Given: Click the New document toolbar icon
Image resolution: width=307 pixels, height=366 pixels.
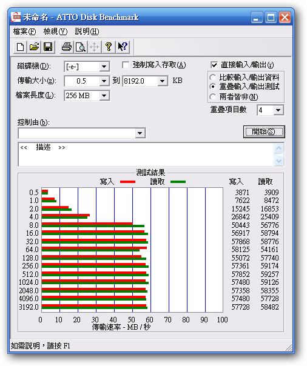Looking at the screenshot, I should coord(21,47).
